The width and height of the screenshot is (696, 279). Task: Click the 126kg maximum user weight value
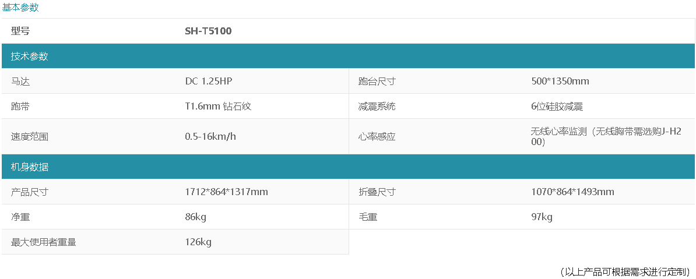pyautogui.click(x=198, y=242)
